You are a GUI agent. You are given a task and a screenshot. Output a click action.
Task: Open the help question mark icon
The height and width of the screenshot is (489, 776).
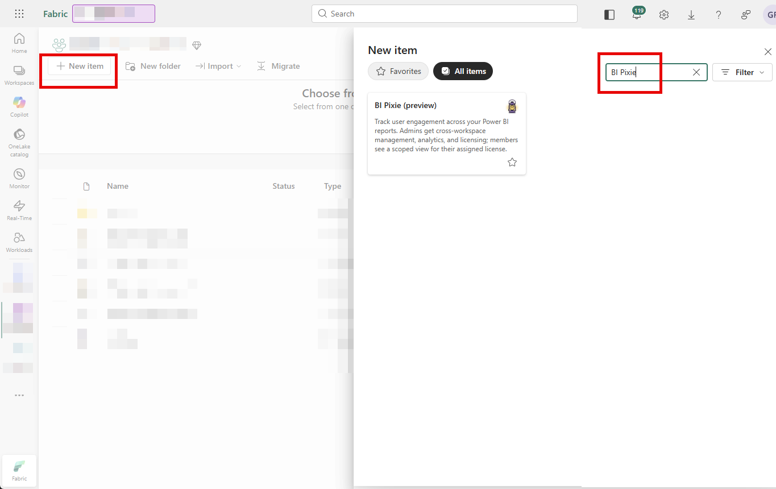719,15
